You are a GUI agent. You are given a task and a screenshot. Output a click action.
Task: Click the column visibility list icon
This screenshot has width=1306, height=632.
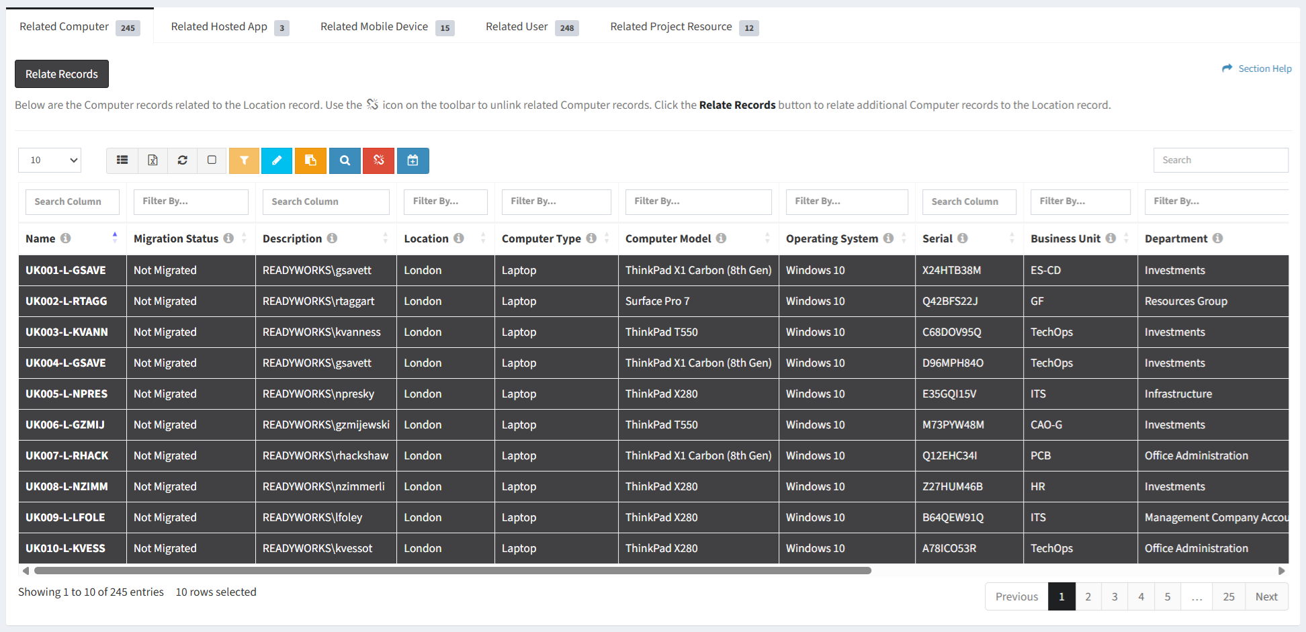click(122, 161)
